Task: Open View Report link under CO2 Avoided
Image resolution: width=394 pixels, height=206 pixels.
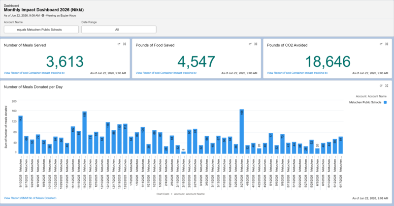Action: pos(297,73)
